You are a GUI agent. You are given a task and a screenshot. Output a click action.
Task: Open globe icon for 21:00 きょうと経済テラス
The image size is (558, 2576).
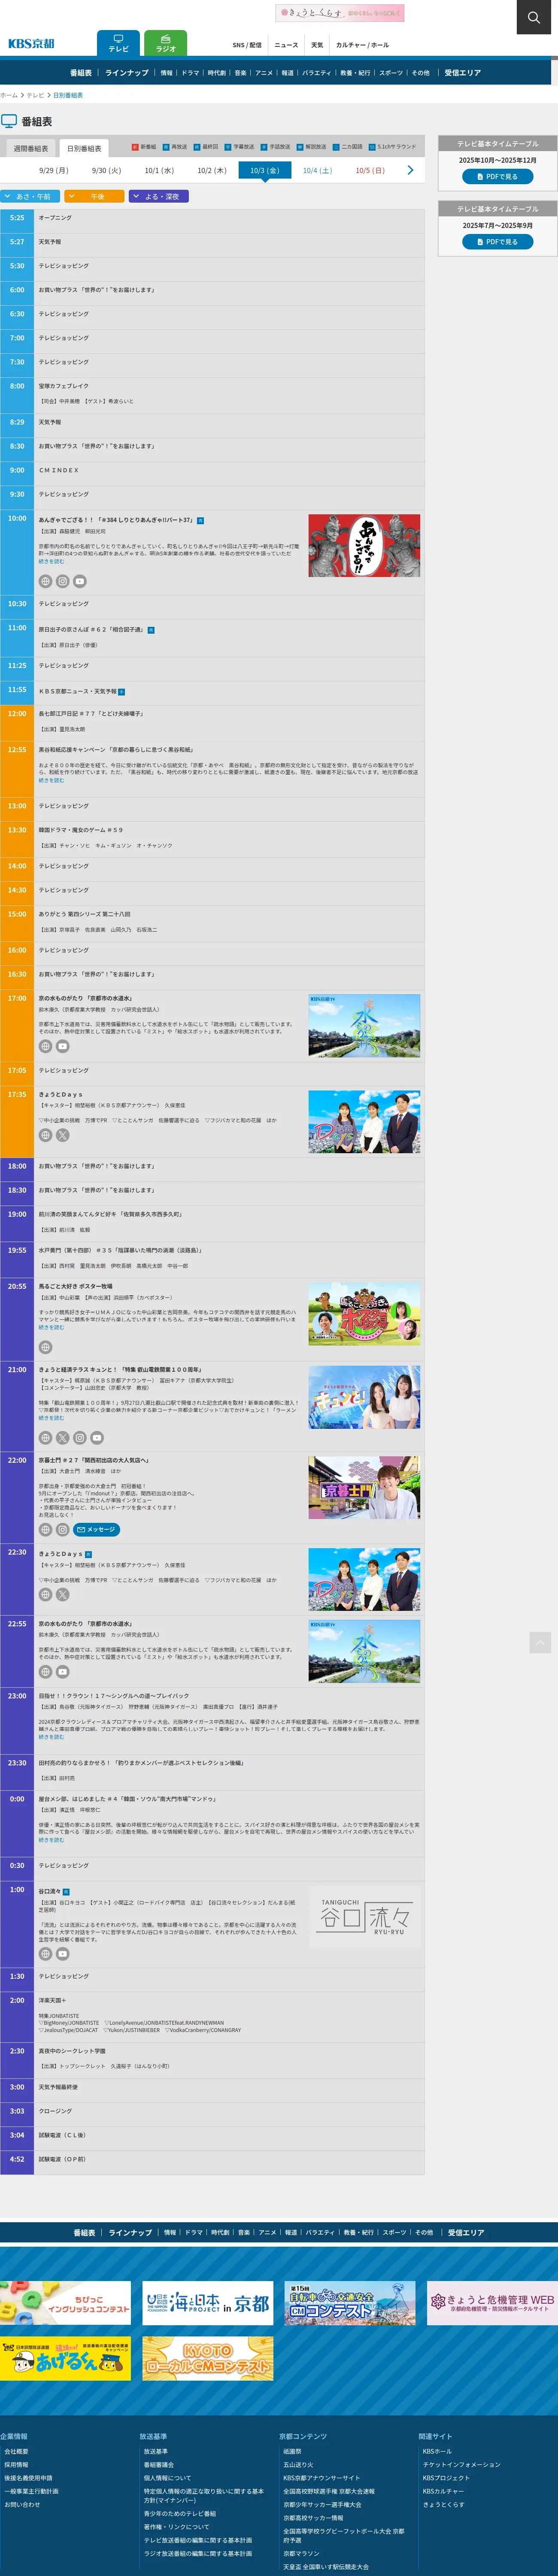pos(45,1437)
